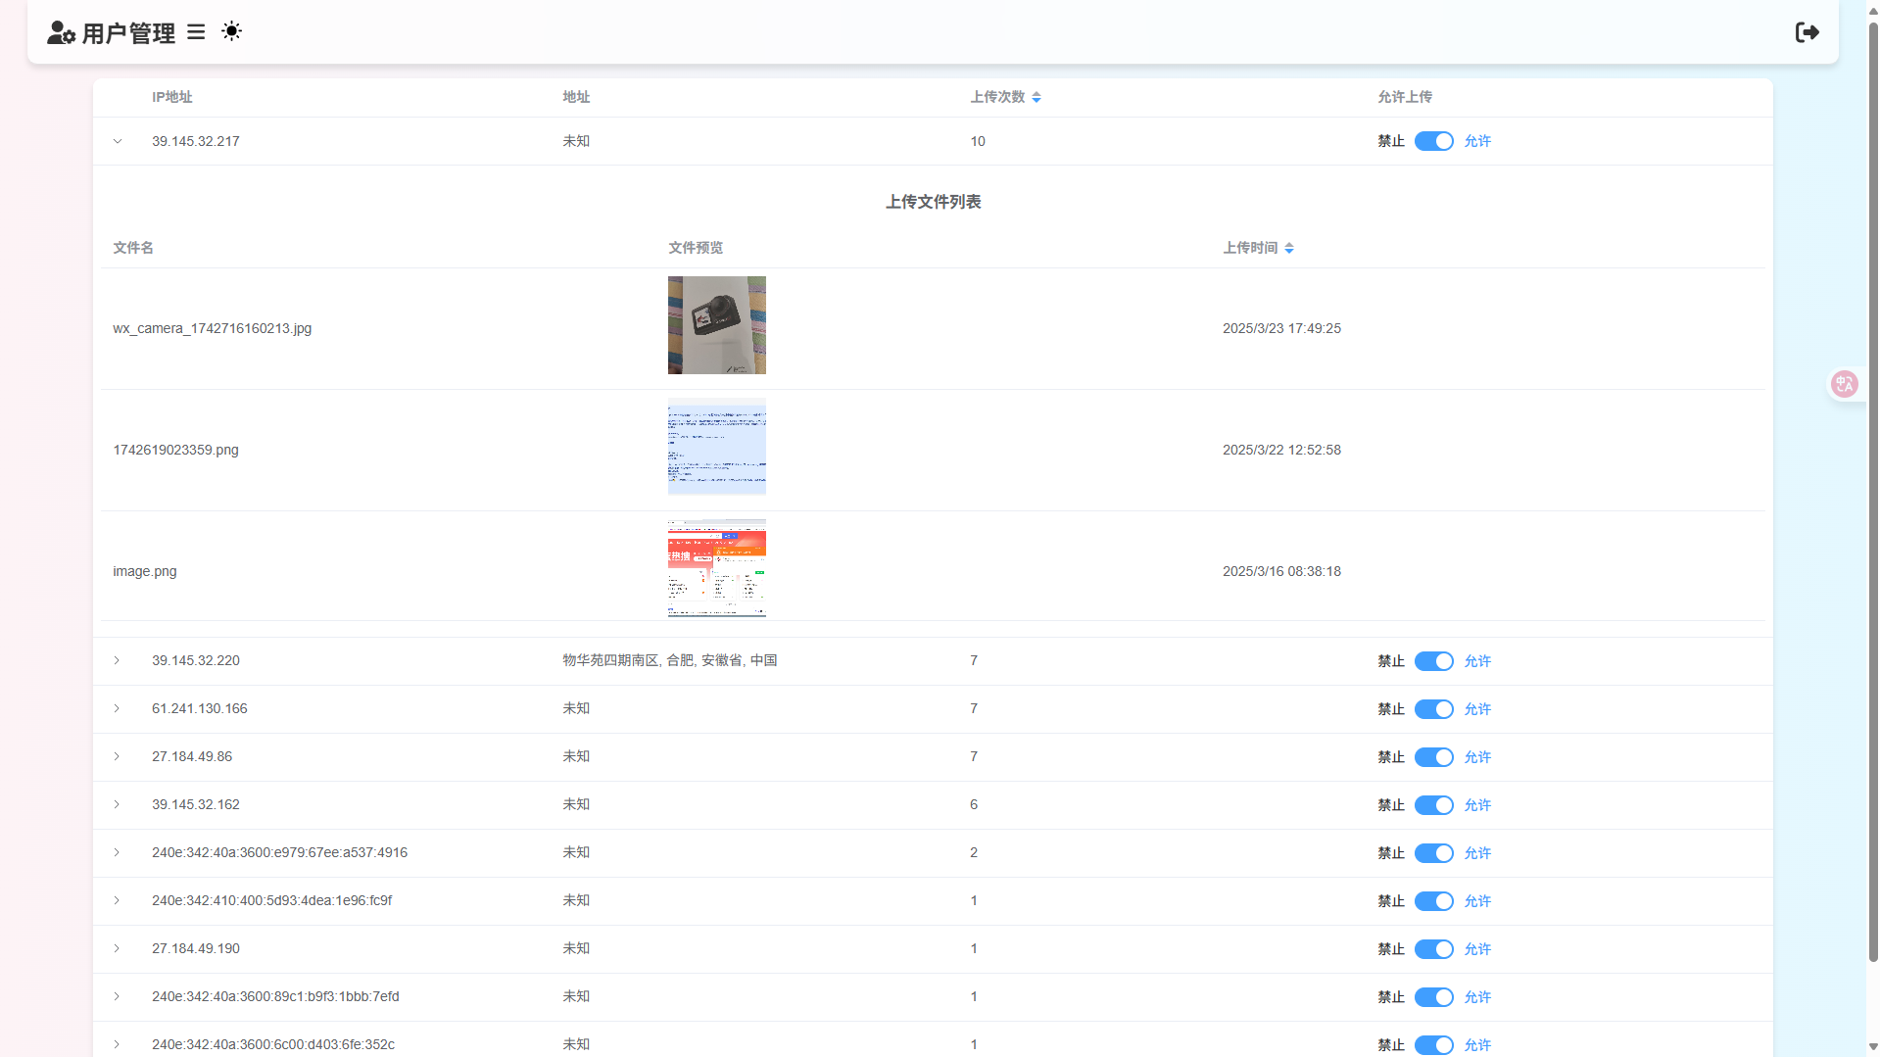The height and width of the screenshot is (1057, 1880).
Task: Click IP address 240e:342:40a:3600:6c00:d403:6fe:352c
Action: click(273, 1044)
